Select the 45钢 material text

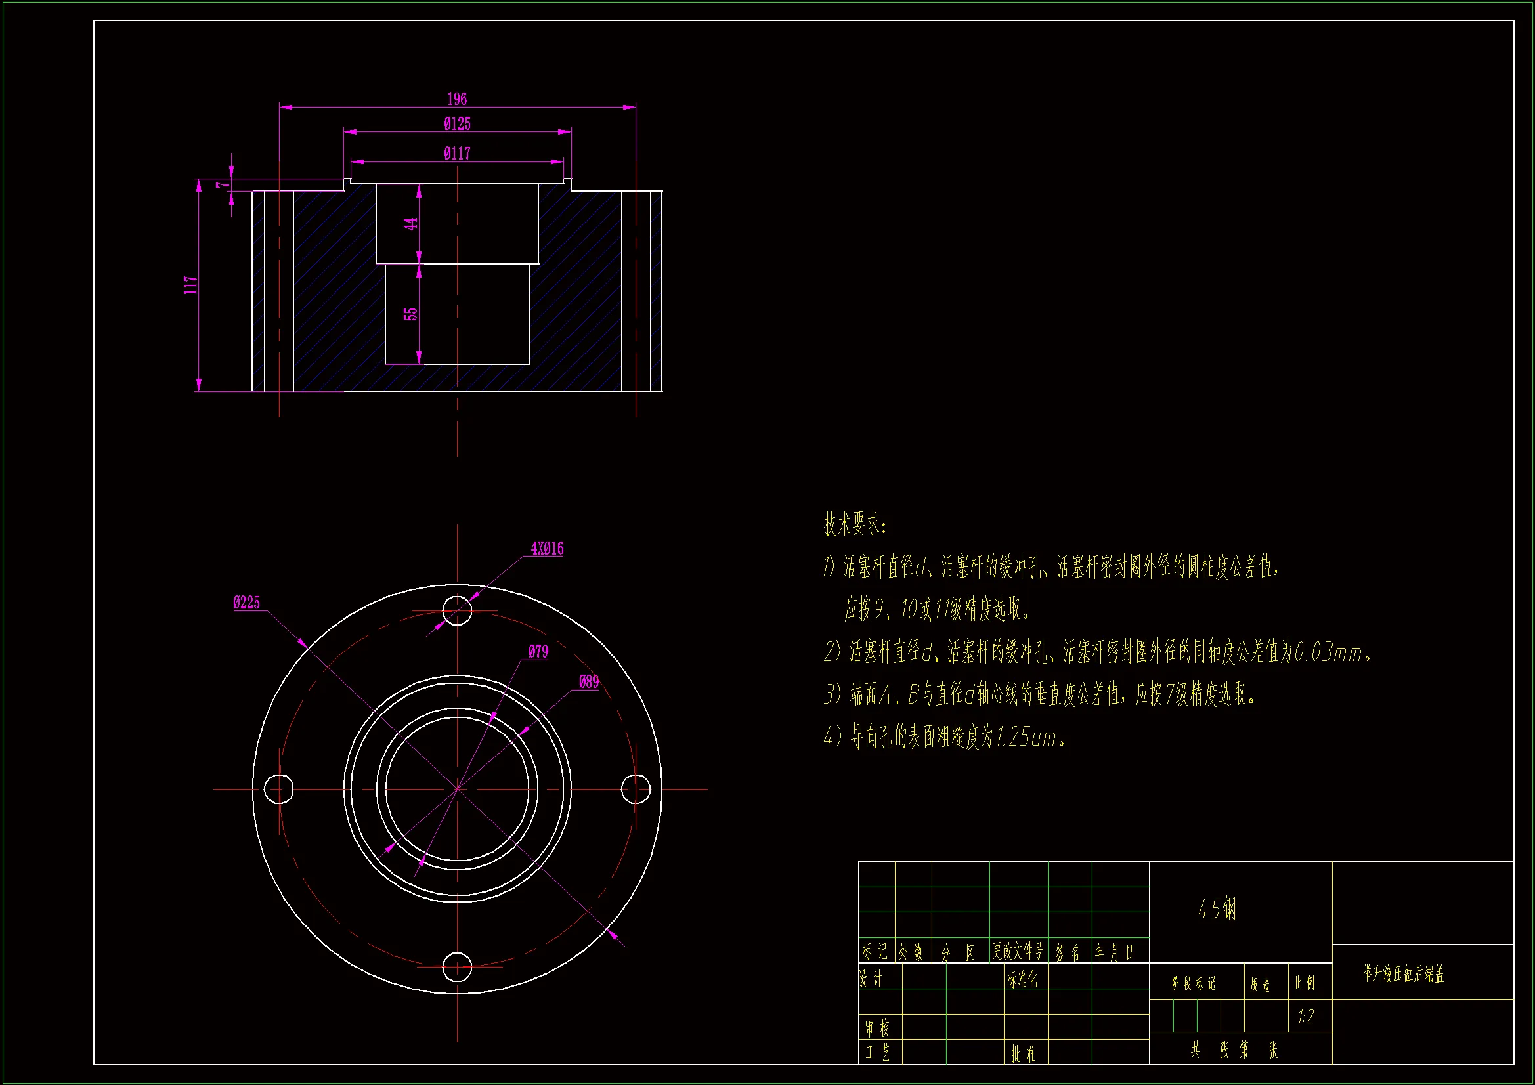click(1217, 909)
